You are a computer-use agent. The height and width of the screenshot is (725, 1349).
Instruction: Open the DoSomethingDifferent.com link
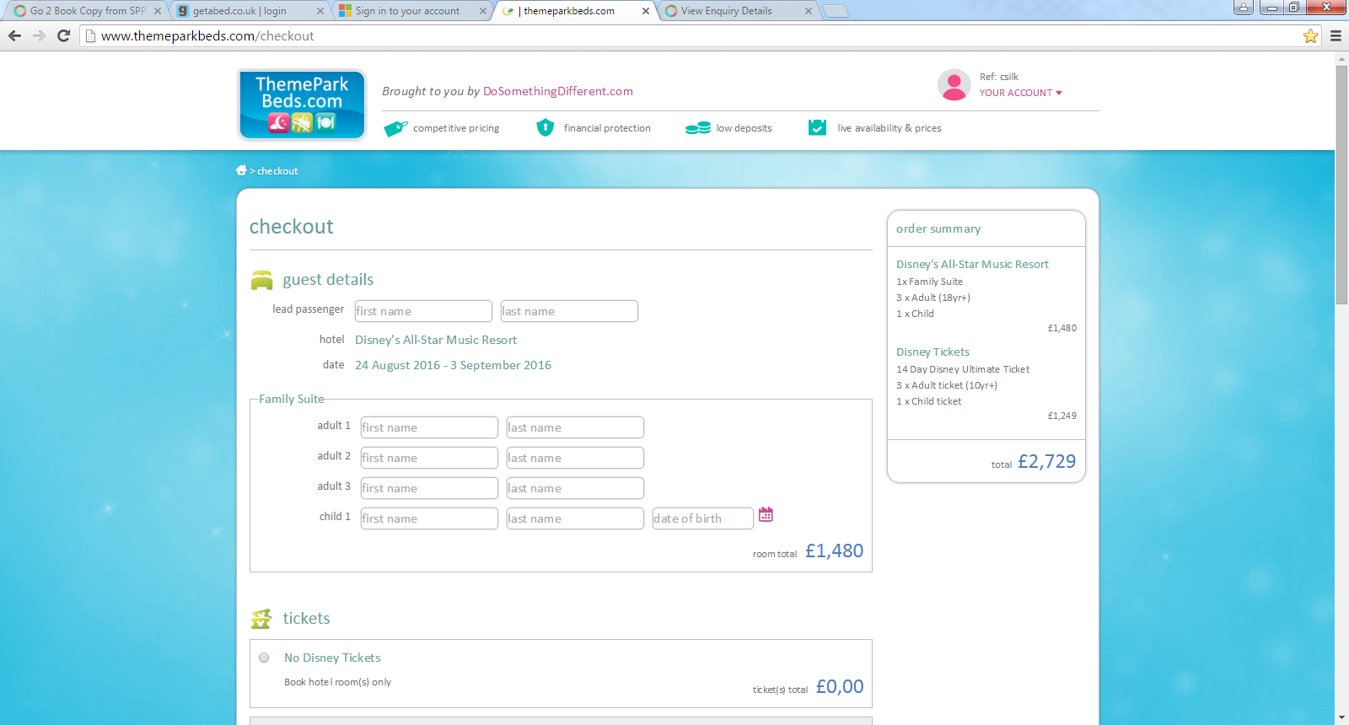[x=557, y=91]
